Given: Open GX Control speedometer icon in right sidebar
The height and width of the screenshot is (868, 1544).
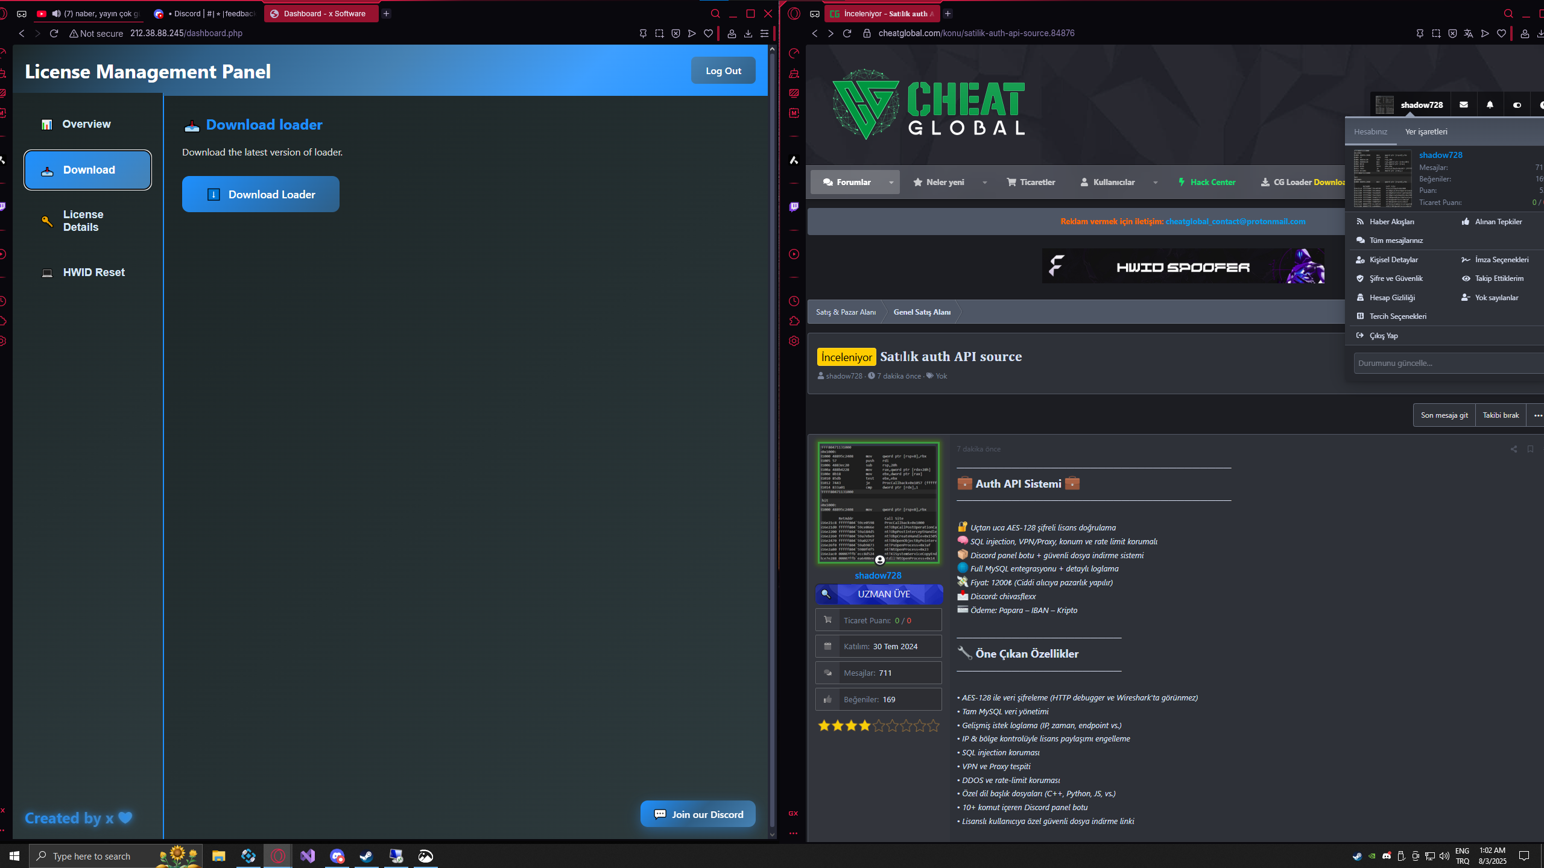Looking at the screenshot, I should point(794,53).
